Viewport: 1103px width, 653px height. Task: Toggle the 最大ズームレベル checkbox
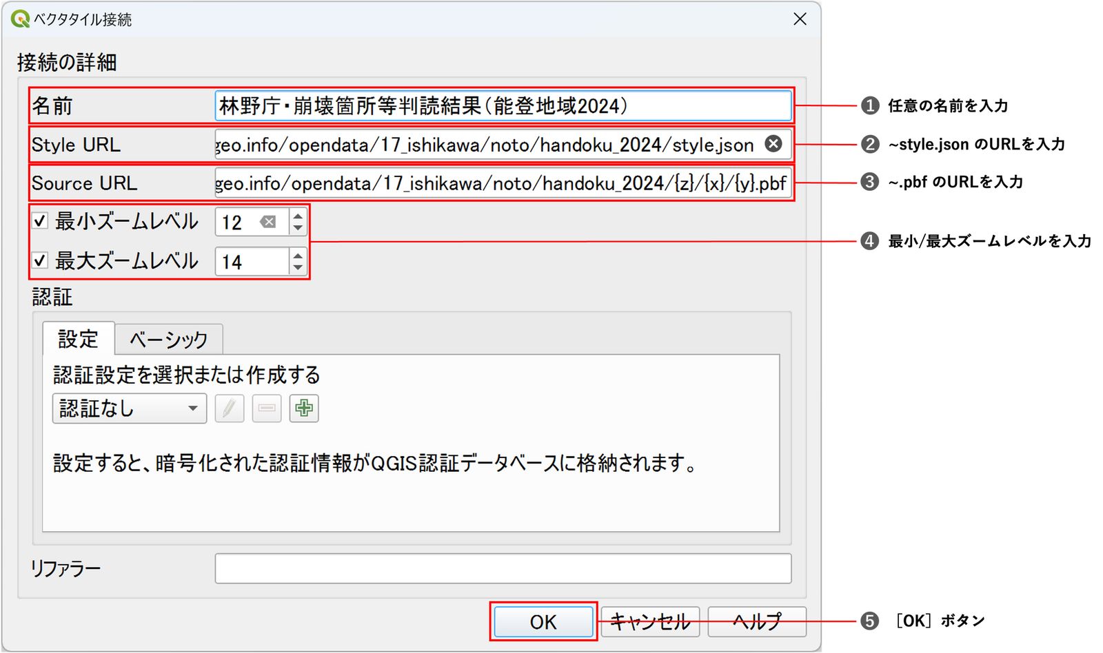tap(41, 260)
